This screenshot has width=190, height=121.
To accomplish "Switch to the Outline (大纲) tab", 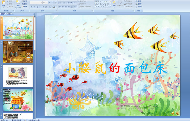I will [x=9, y=13].
